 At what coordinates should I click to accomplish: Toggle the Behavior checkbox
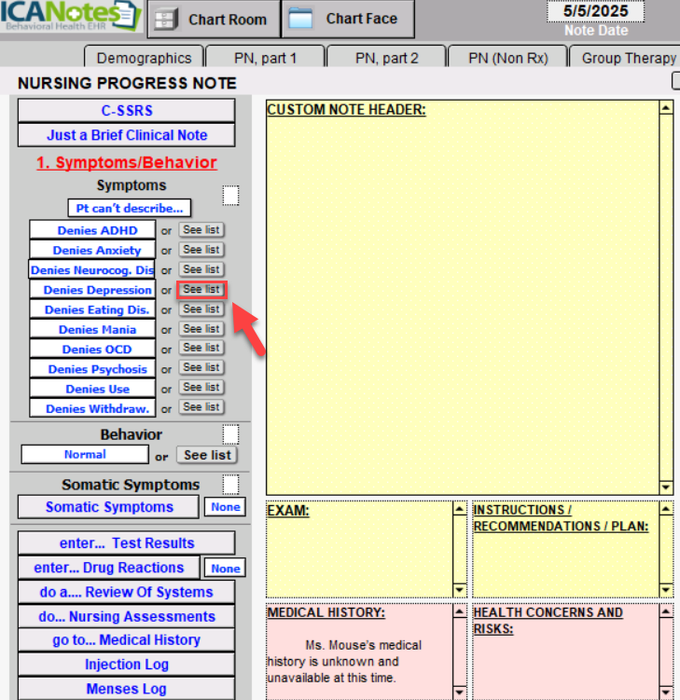click(230, 434)
